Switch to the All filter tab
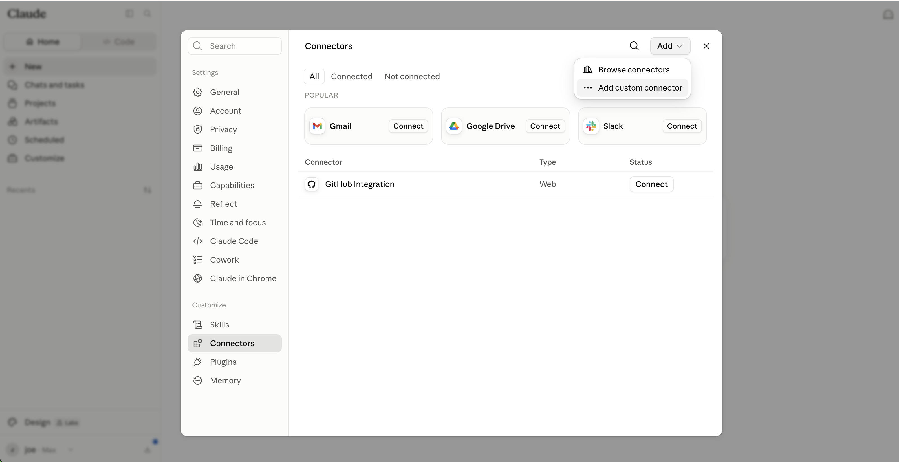The image size is (899, 462). tap(314, 76)
